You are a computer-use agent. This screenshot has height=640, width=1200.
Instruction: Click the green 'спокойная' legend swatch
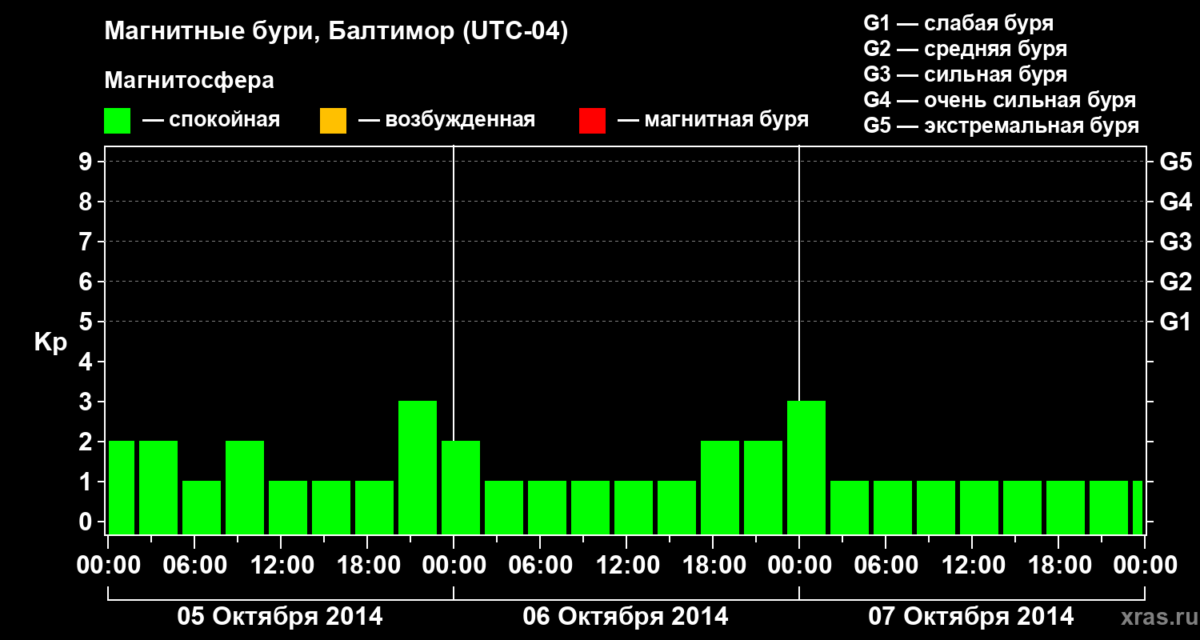pyautogui.click(x=118, y=121)
